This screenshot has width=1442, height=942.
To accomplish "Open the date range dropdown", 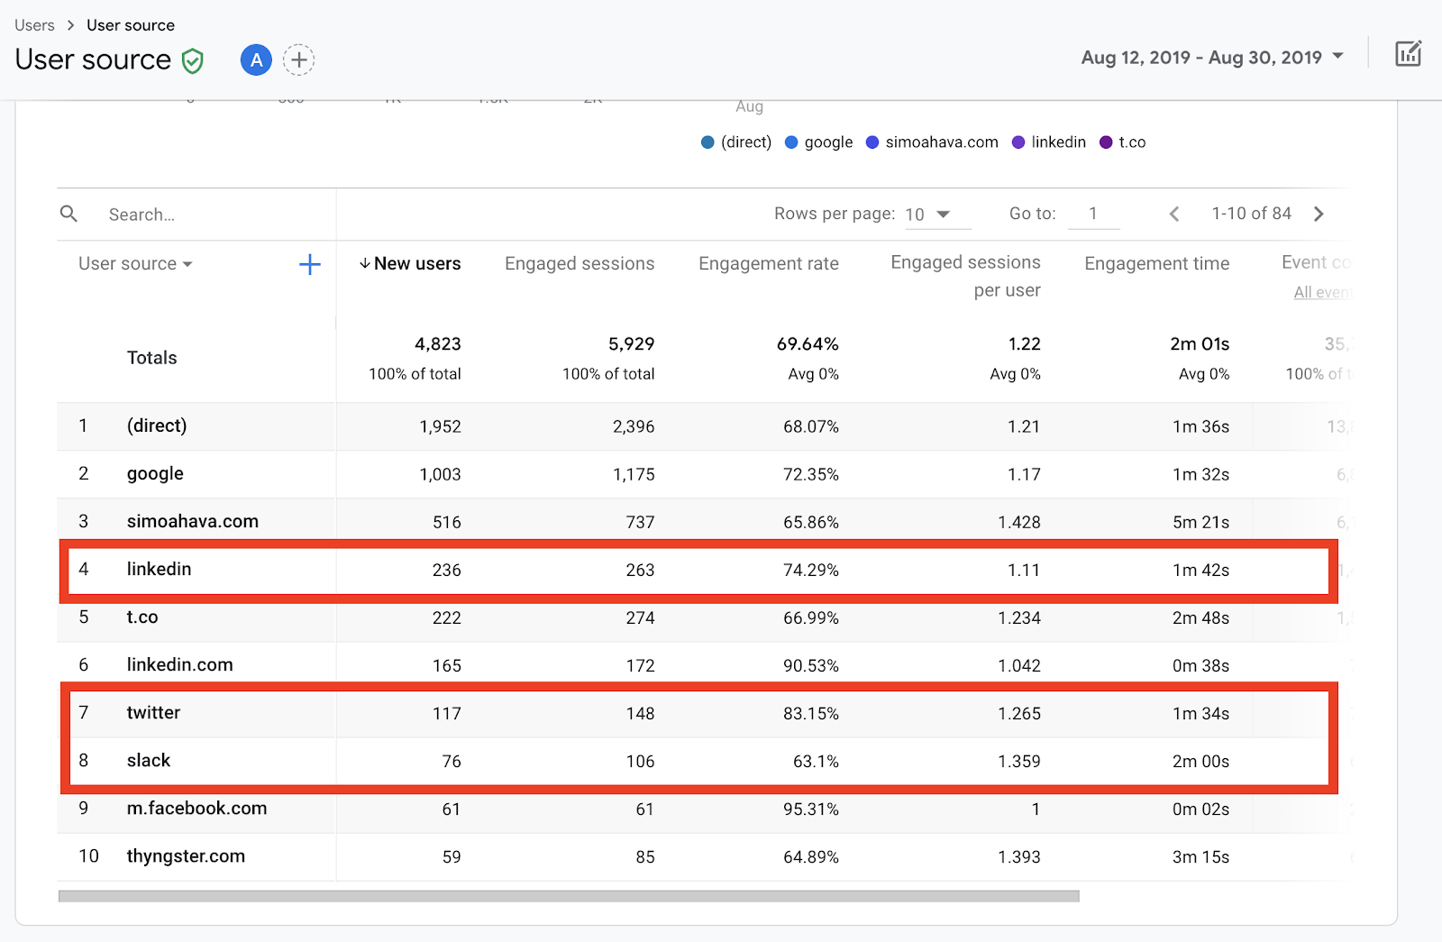I will point(1212,58).
